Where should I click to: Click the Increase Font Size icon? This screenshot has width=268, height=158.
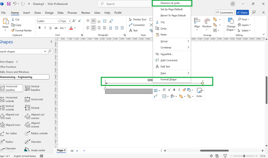point(74,21)
